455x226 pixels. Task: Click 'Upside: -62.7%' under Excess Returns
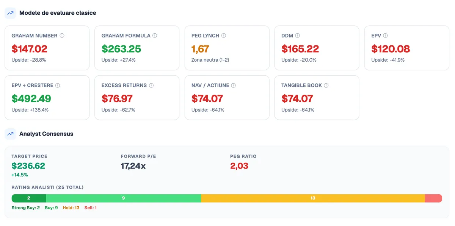(x=118, y=110)
